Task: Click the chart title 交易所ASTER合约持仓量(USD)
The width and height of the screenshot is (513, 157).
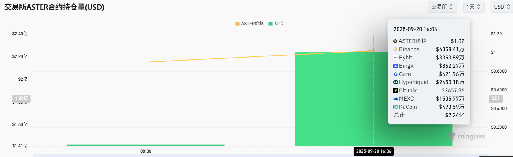Action: point(54,7)
